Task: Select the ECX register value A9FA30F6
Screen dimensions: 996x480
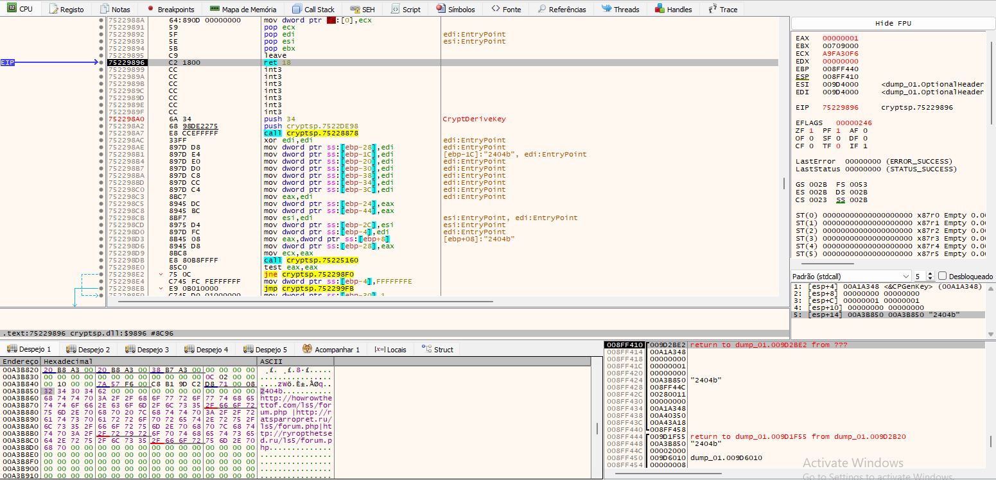Action: (840, 53)
